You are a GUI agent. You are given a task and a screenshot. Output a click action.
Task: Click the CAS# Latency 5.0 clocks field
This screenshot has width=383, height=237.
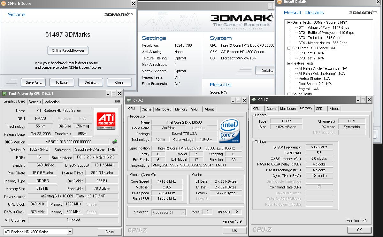(x=319, y=158)
